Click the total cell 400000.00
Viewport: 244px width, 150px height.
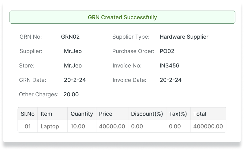(208, 126)
